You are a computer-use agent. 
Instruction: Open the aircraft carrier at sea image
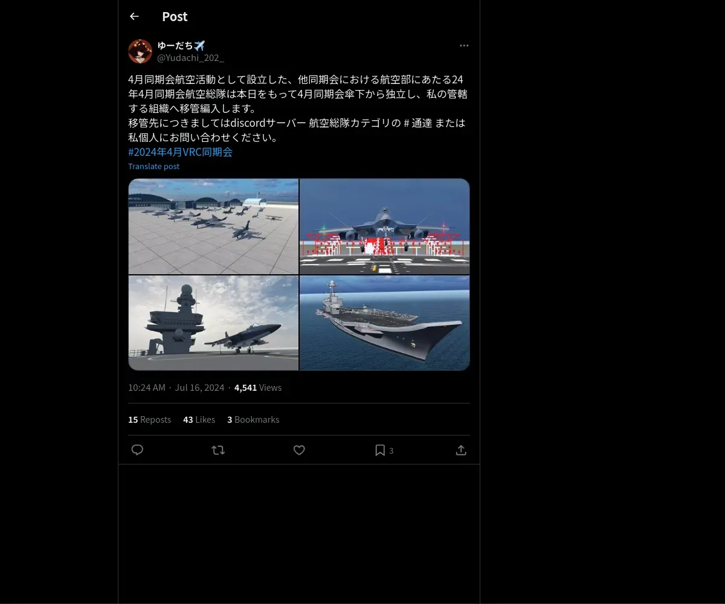coord(385,323)
